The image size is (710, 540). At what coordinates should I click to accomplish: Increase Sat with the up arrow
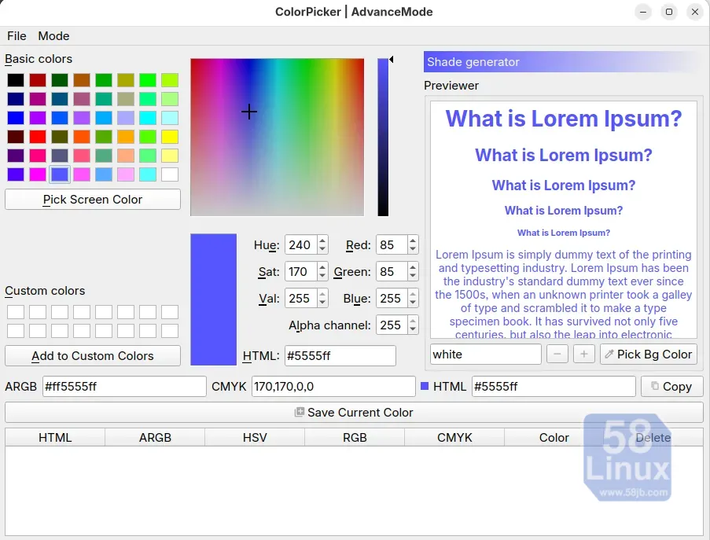tap(322, 267)
